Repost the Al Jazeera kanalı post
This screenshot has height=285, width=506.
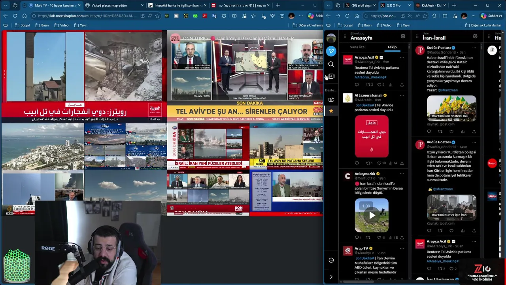[x=369, y=163]
